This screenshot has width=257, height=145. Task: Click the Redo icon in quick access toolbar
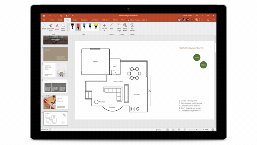pos(55,16)
